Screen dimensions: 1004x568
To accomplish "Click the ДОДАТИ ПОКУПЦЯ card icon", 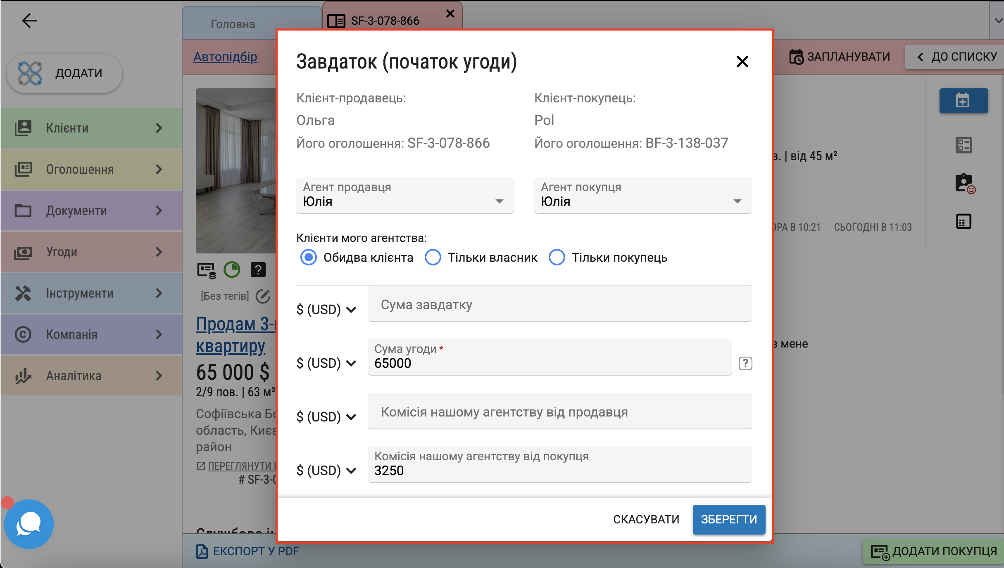I will point(880,552).
